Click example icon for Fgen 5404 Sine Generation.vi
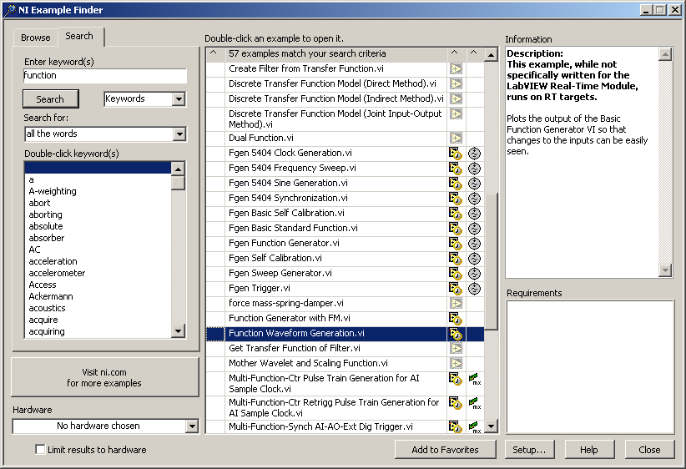The height and width of the screenshot is (469, 686). pos(455,184)
